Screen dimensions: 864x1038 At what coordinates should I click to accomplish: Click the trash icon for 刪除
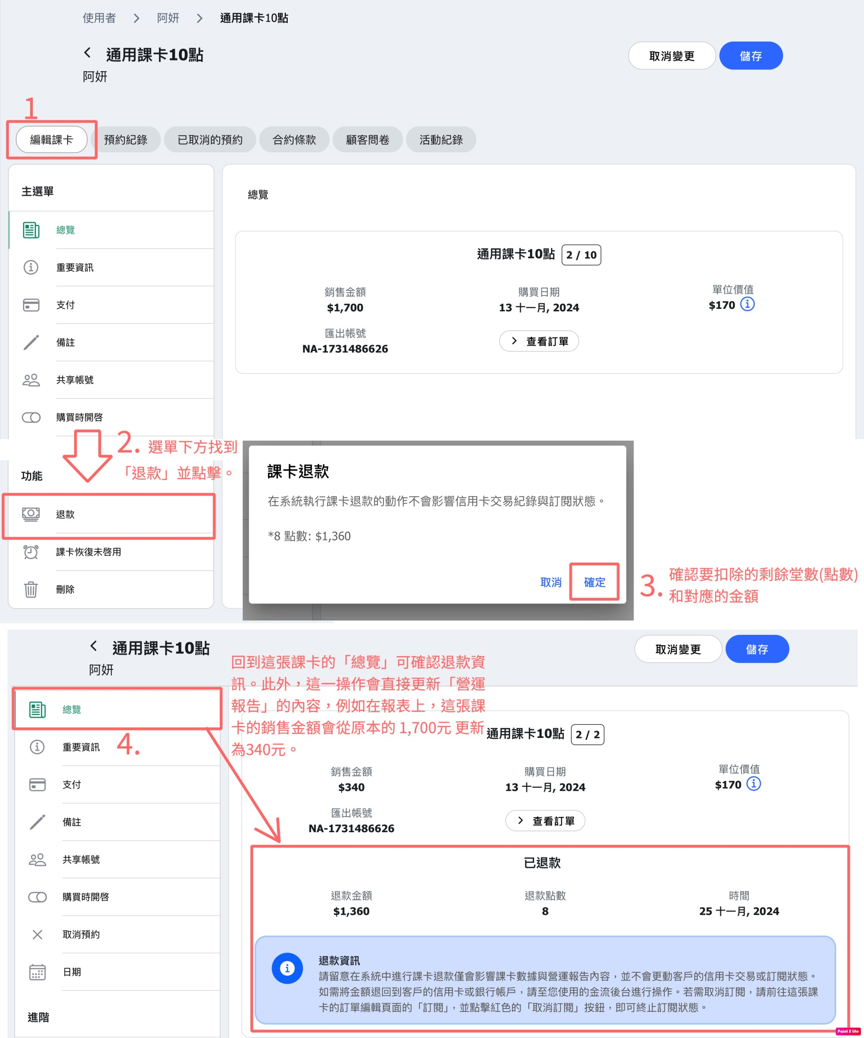31,589
